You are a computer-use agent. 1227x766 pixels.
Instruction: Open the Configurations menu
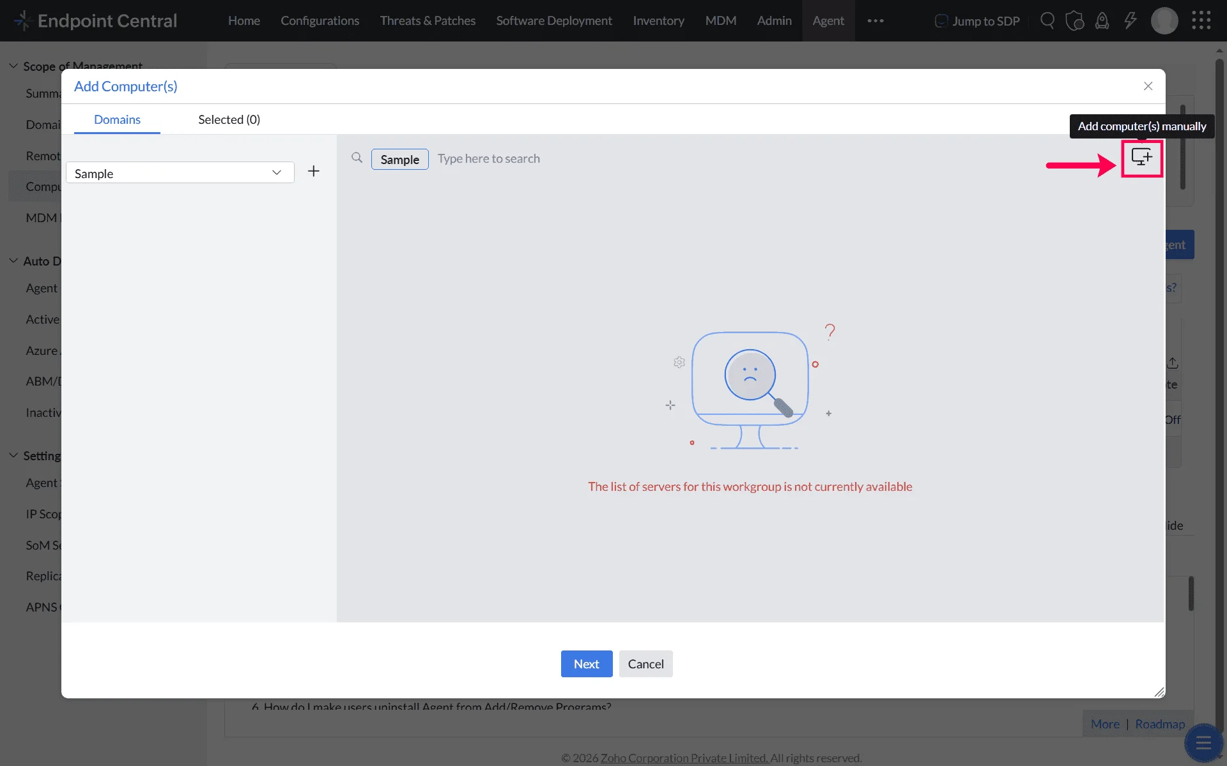pos(320,20)
